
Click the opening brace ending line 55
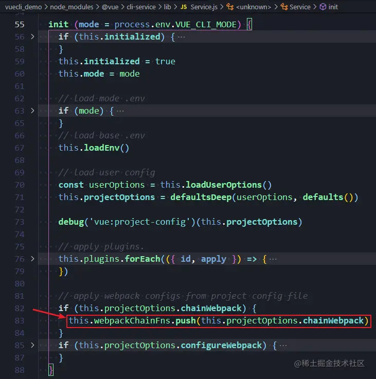[249, 24]
